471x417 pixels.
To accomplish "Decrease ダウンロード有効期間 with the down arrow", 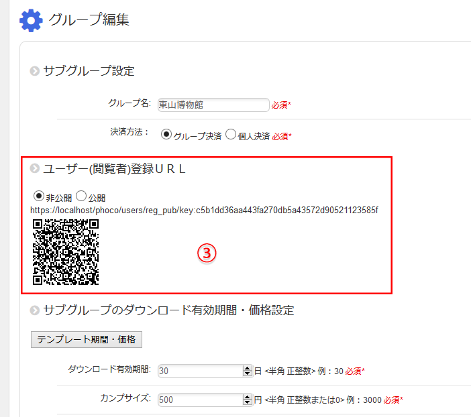I will 247,374.
